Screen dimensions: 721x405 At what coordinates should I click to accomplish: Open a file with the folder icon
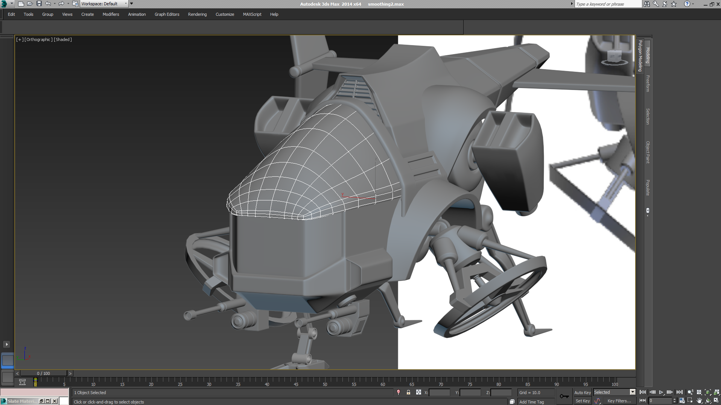click(30, 4)
